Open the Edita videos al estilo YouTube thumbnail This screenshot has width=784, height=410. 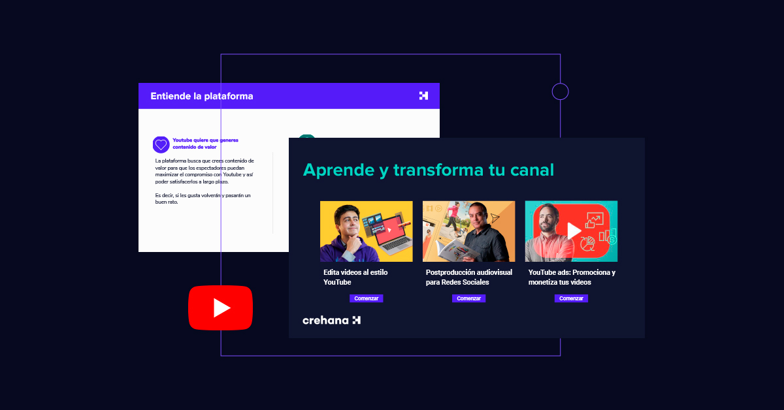click(366, 231)
